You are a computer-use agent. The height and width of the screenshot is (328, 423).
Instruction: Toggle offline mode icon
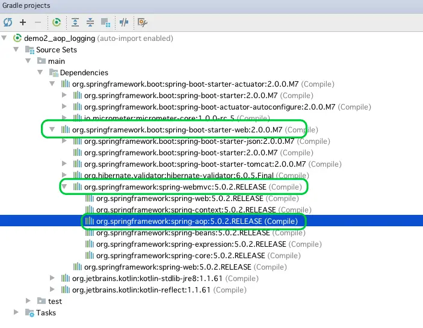(x=124, y=22)
